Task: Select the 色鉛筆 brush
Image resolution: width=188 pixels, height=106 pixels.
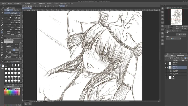Action: click(12, 27)
